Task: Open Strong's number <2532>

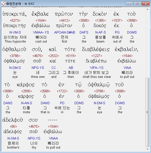Action: (54, 56)
